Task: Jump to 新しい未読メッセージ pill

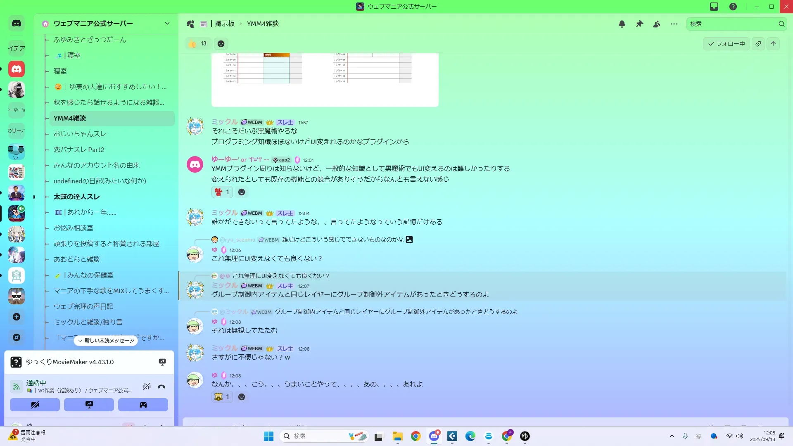Action: (x=106, y=341)
